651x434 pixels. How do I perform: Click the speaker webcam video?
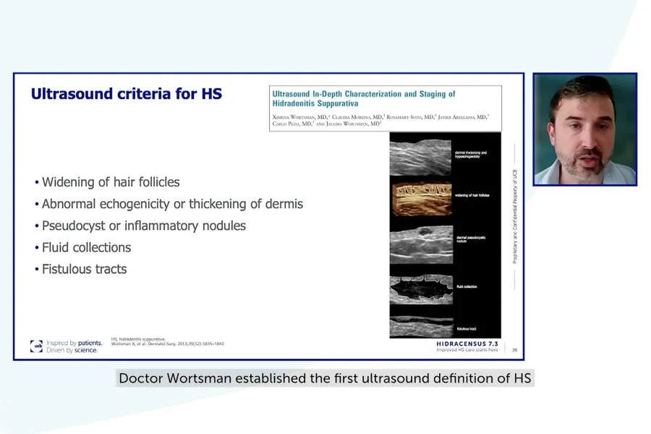[x=585, y=129]
